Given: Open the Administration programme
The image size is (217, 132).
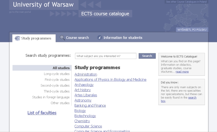Looking at the screenshot, I should click(x=86, y=75).
